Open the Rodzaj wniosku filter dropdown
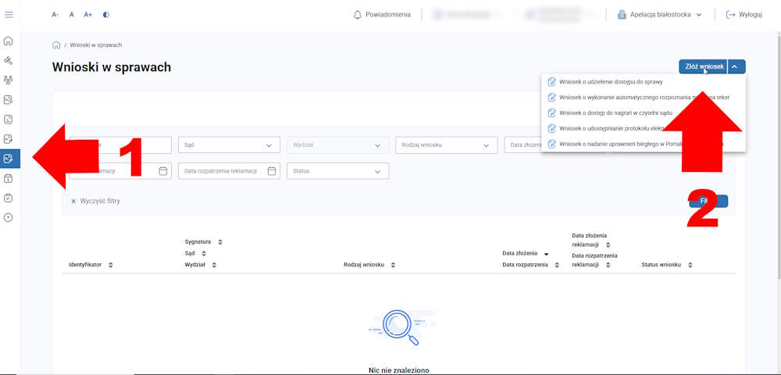 point(446,145)
